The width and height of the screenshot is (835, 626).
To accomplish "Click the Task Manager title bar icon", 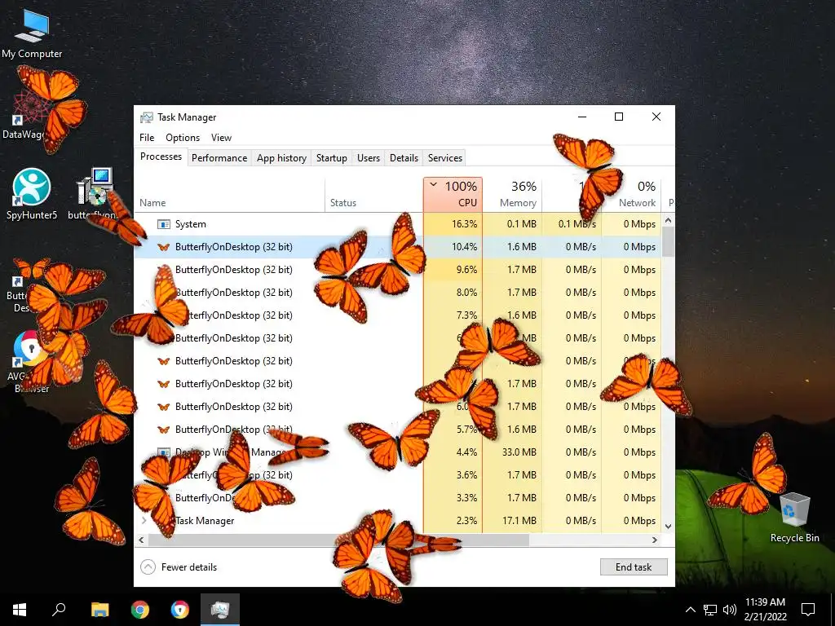I will [147, 117].
